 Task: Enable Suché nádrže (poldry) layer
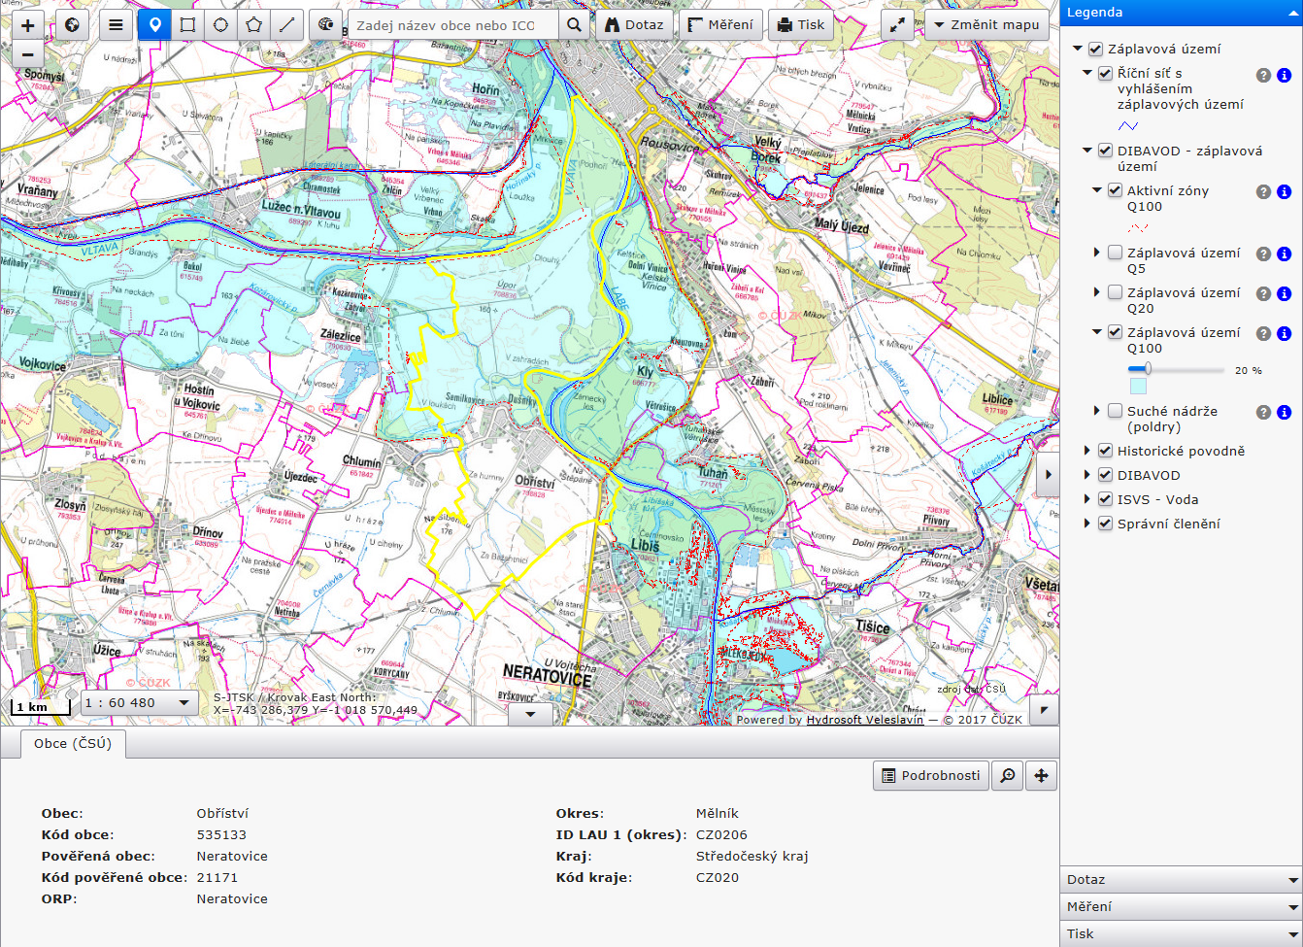point(1115,411)
